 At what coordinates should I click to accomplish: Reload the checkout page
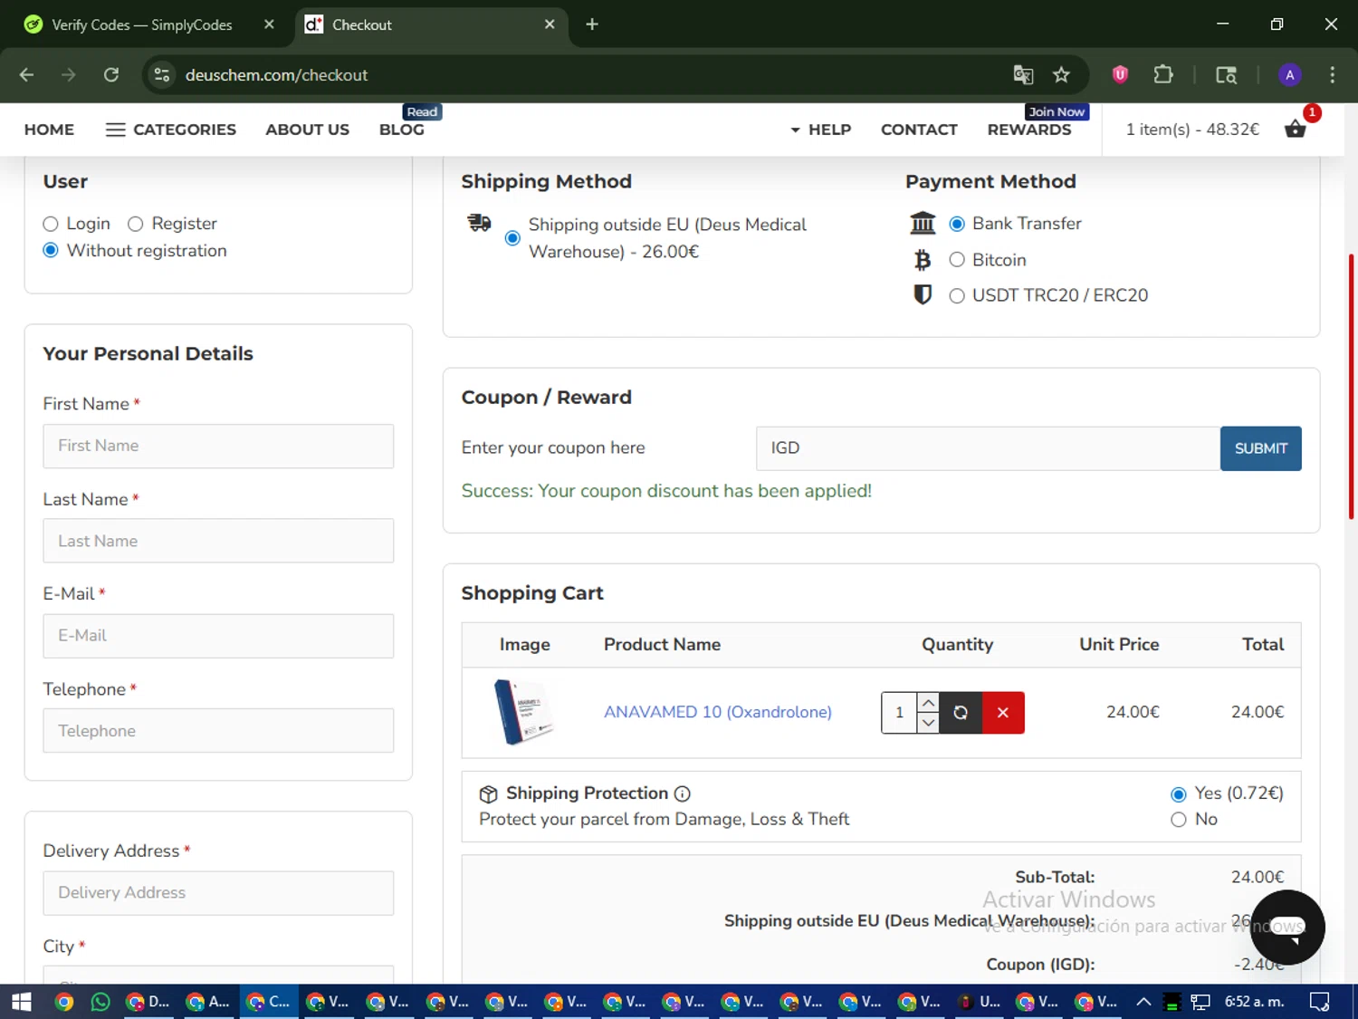click(111, 75)
